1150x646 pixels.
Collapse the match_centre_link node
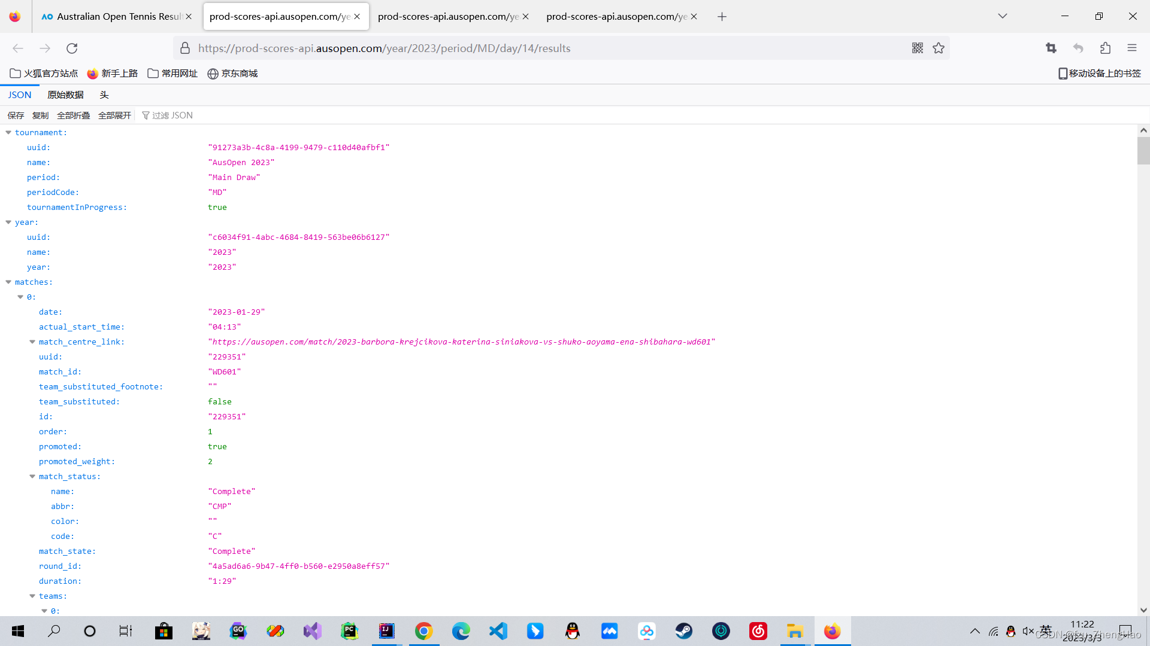pos(32,342)
